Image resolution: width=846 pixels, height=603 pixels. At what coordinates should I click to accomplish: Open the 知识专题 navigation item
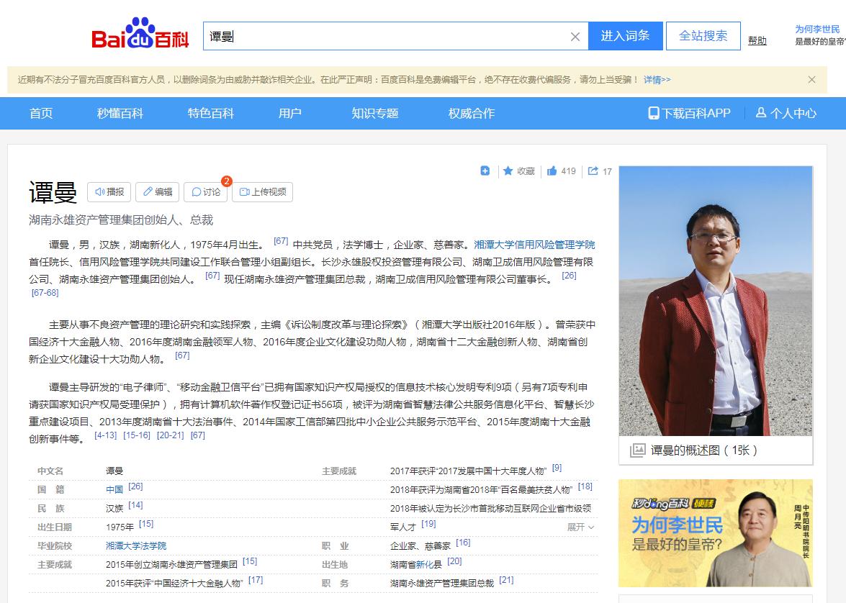coord(374,113)
